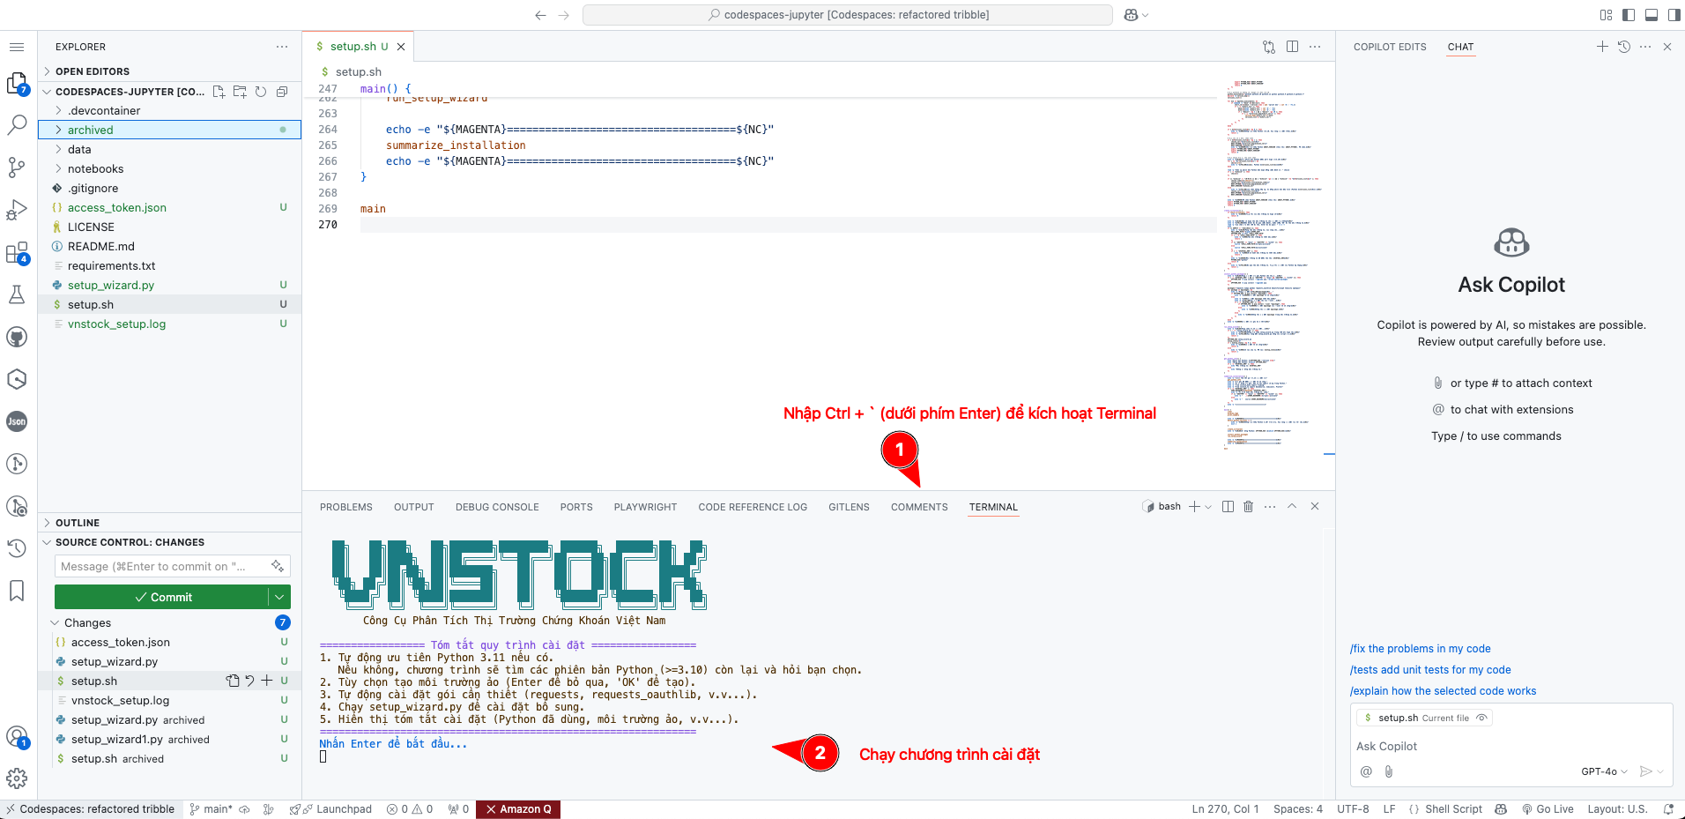Send the Copilot chat message
Image resolution: width=1685 pixels, height=819 pixels.
[x=1645, y=771]
